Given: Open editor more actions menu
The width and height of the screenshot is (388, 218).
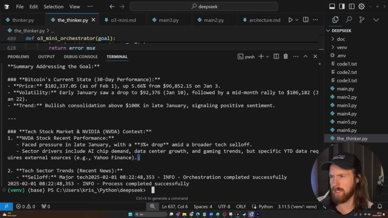Looking at the screenshot, I should (x=315, y=20).
